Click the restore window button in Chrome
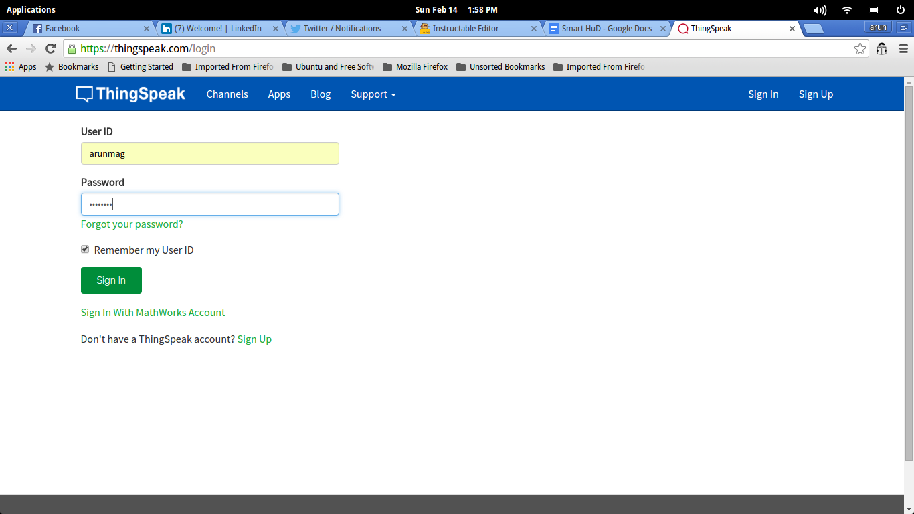Viewport: 914px width, 514px height. [903, 27]
